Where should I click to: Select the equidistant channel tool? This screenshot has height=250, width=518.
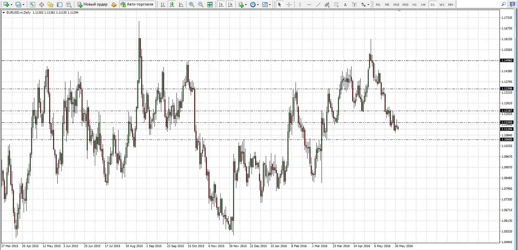327,5
